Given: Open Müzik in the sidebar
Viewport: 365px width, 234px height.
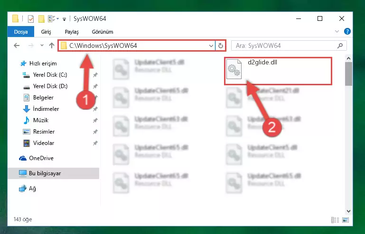Looking at the screenshot, I should pos(41,120).
